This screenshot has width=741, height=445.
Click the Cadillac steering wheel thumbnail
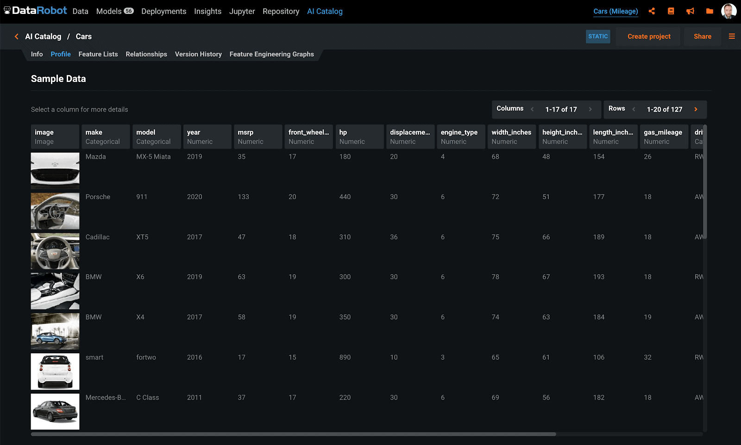pos(55,251)
